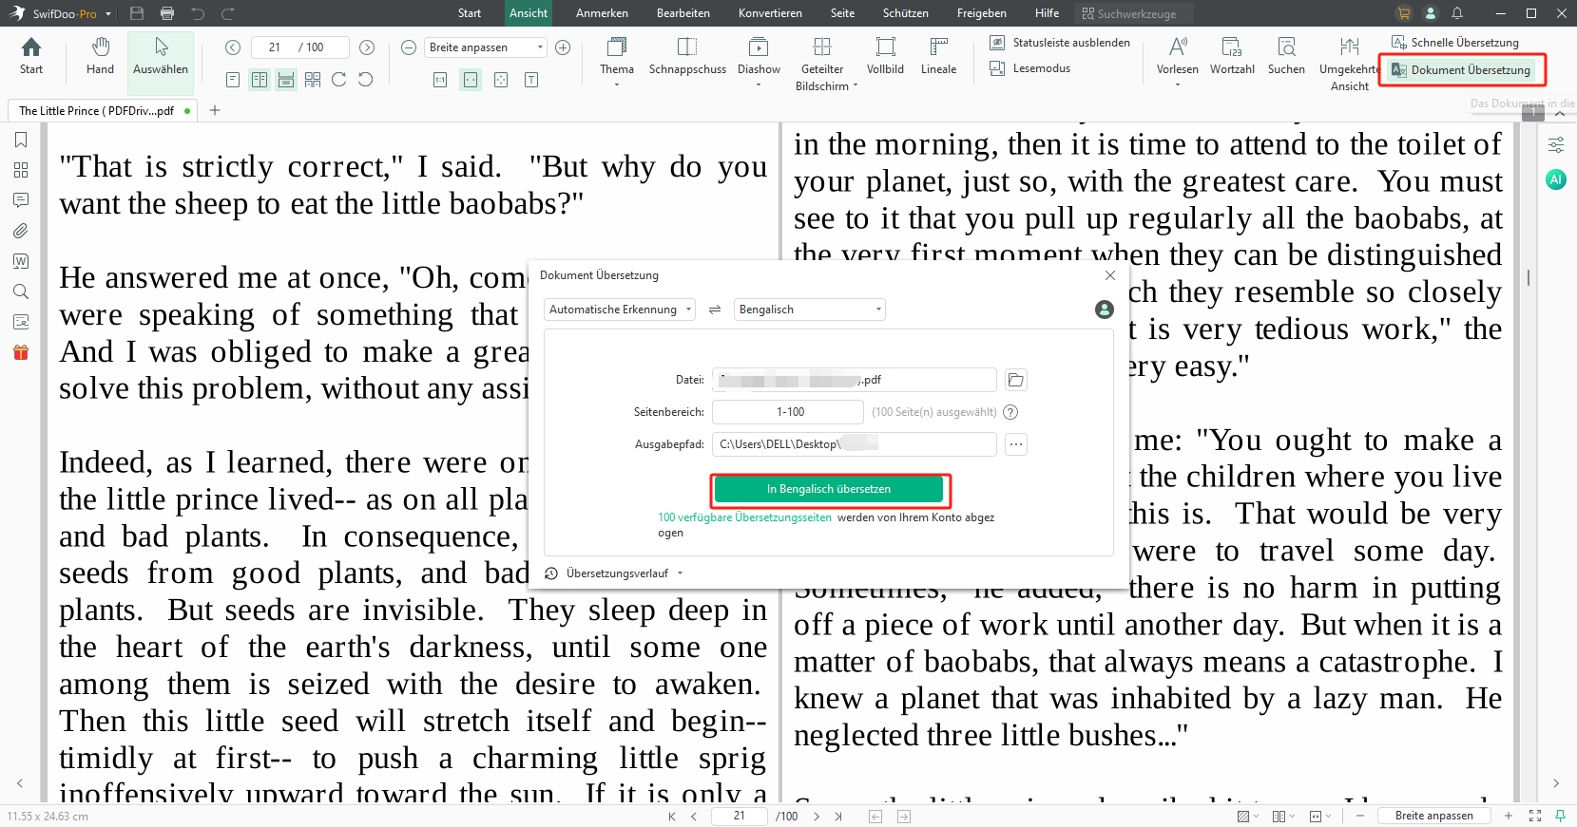Open 100 verfügbare Übersetzungsseiten link
Screen dimensions: 1577x827
click(744, 517)
